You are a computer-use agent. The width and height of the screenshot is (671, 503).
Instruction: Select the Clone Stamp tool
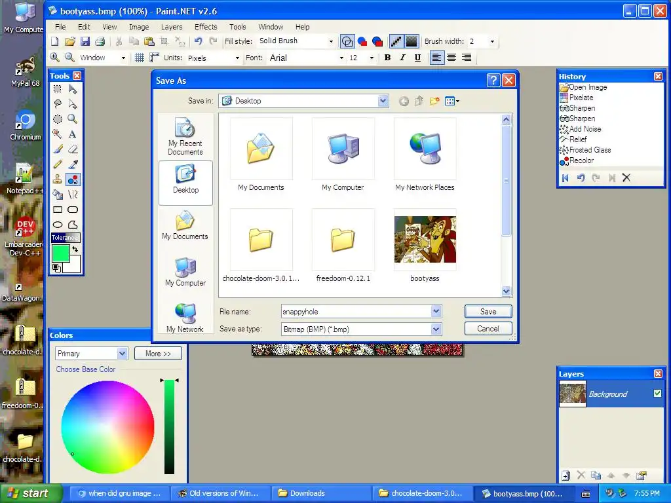click(58, 179)
